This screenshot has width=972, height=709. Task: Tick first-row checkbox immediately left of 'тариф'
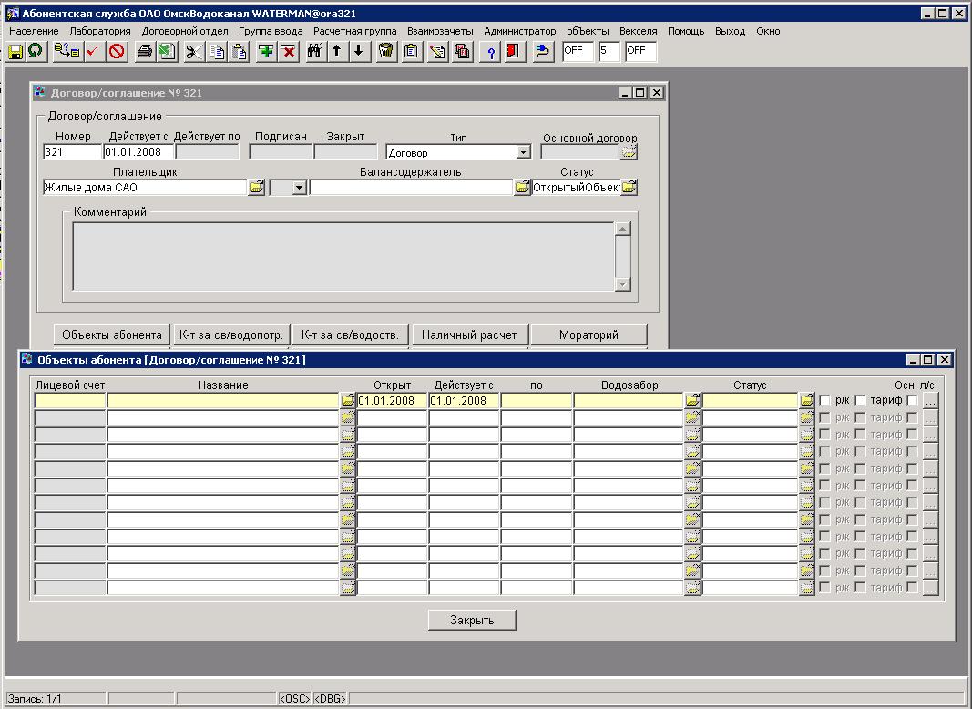pyautogui.click(x=860, y=401)
